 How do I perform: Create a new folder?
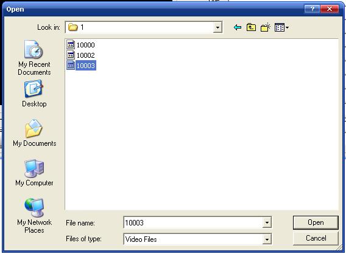click(265, 27)
